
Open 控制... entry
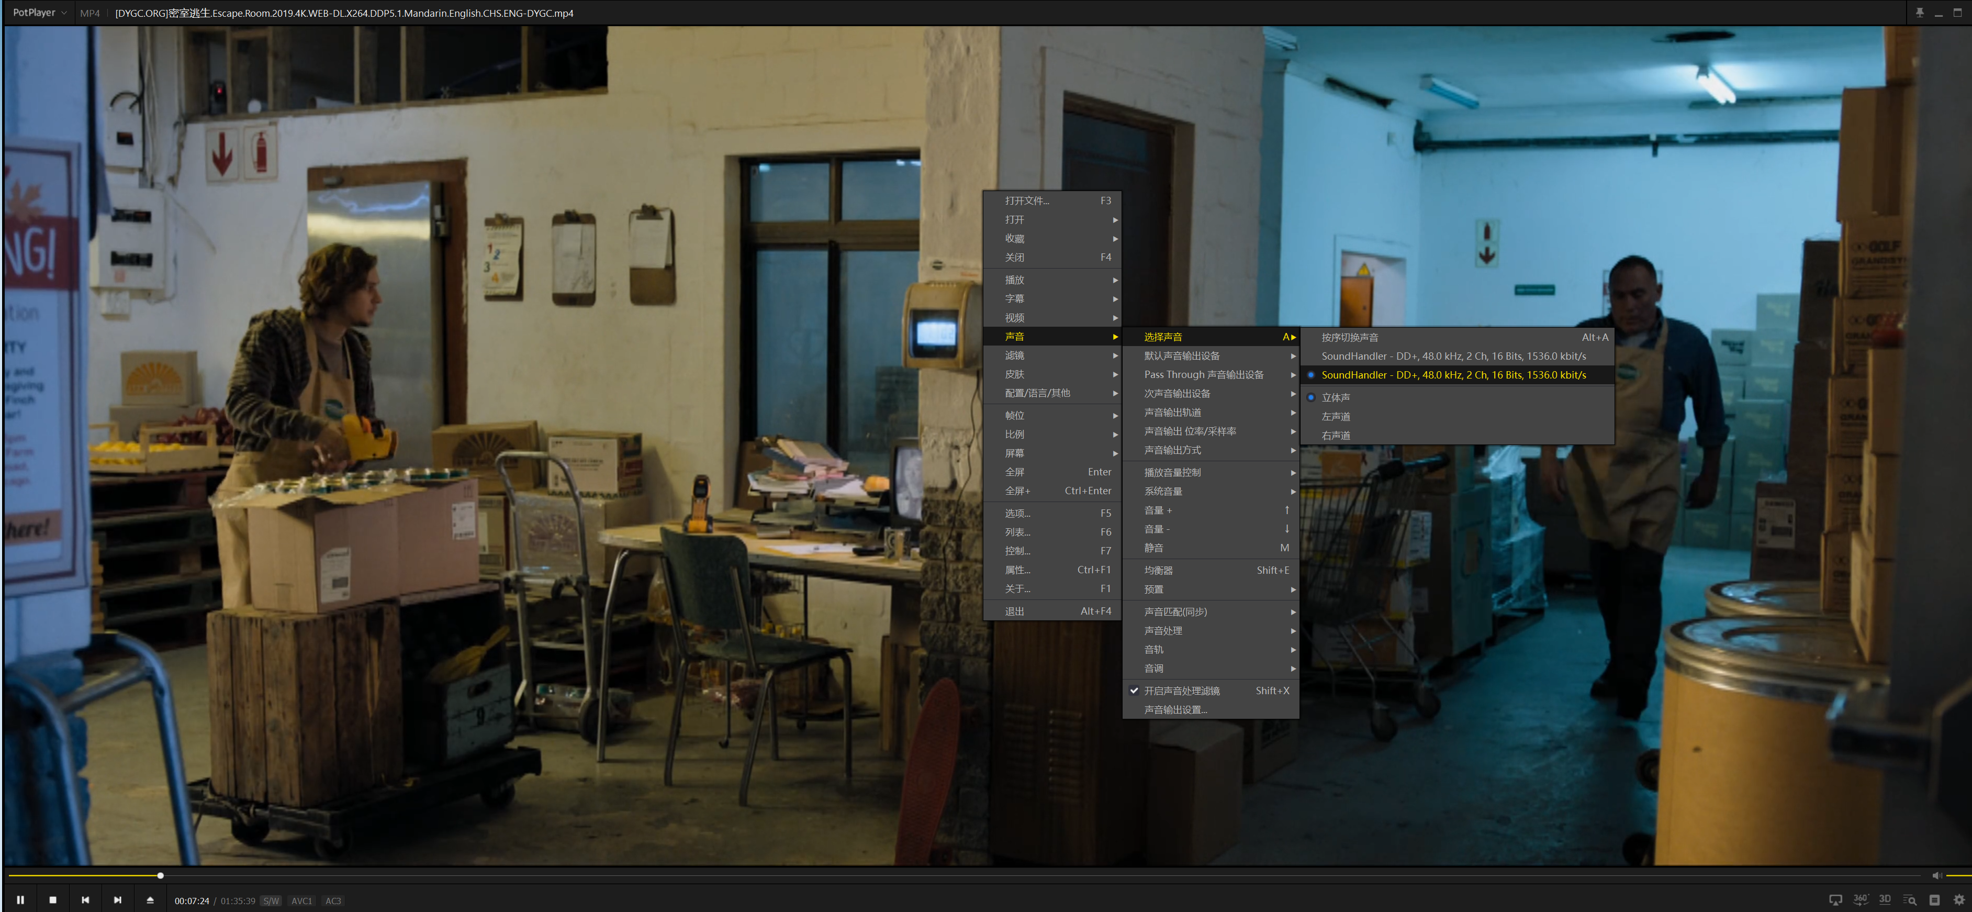(x=1054, y=551)
